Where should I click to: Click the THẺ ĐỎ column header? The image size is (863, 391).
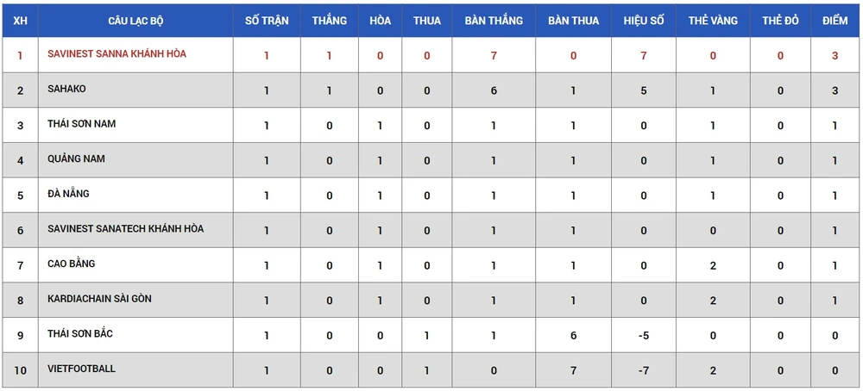coord(780,20)
